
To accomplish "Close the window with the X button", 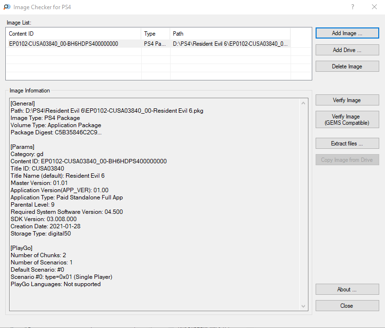I will pyautogui.click(x=374, y=7).
